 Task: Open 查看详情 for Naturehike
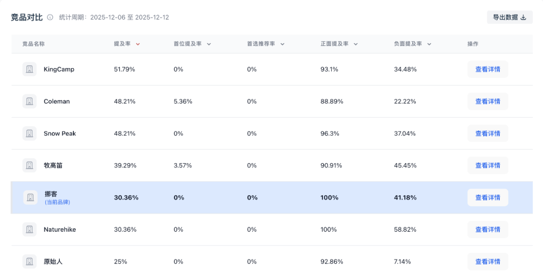(488, 229)
